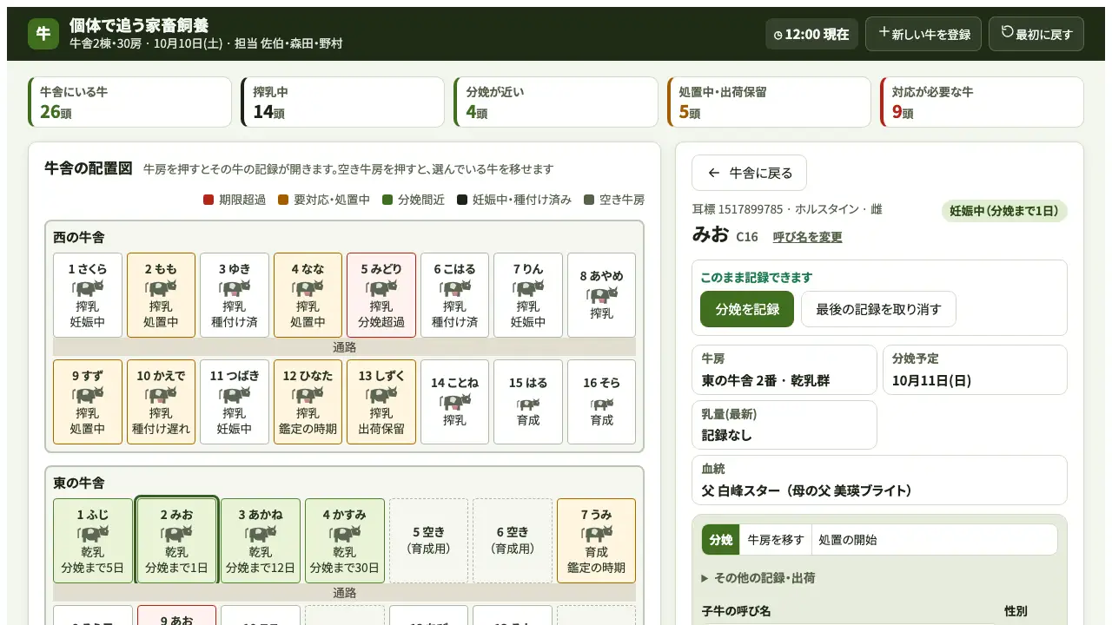Click the calf icon in stall 15 はる
1112x625 pixels.
click(528, 405)
